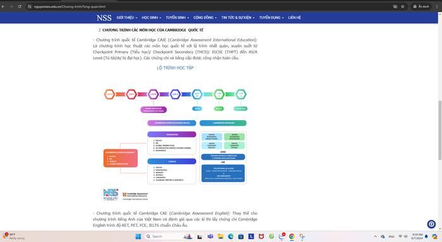Bookmark this page with the star icon
Image resolution: width=442 pixels, height=242 pixels.
(403, 6)
